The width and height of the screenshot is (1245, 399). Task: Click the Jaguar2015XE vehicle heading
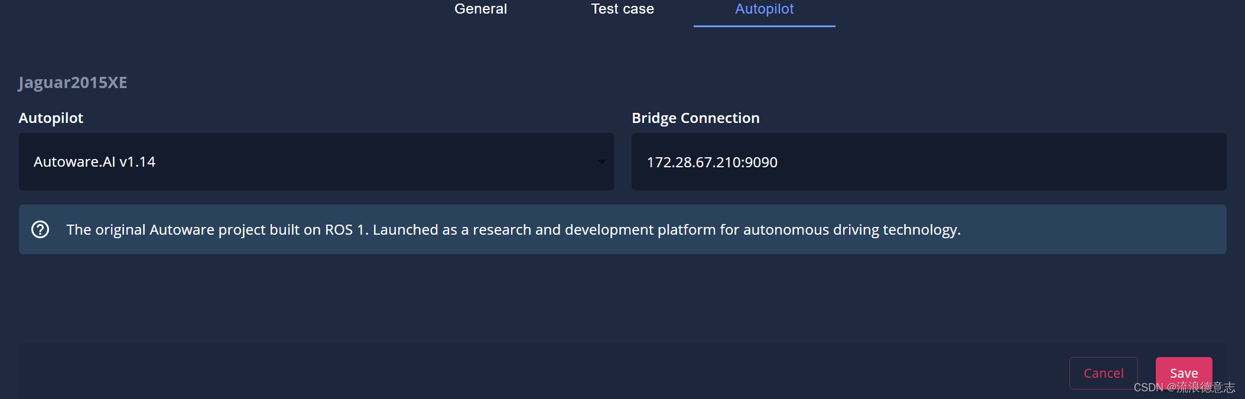click(73, 83)
